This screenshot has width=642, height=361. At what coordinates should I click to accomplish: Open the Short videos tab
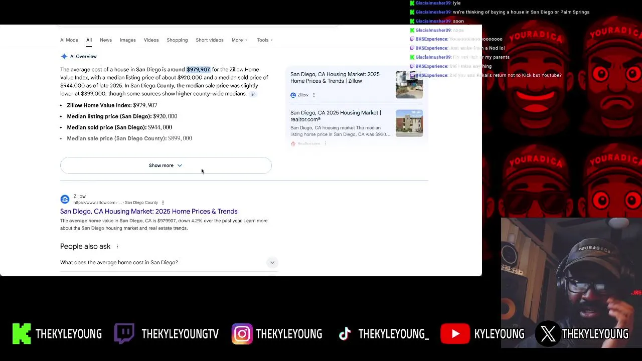[x=210, y=40]
